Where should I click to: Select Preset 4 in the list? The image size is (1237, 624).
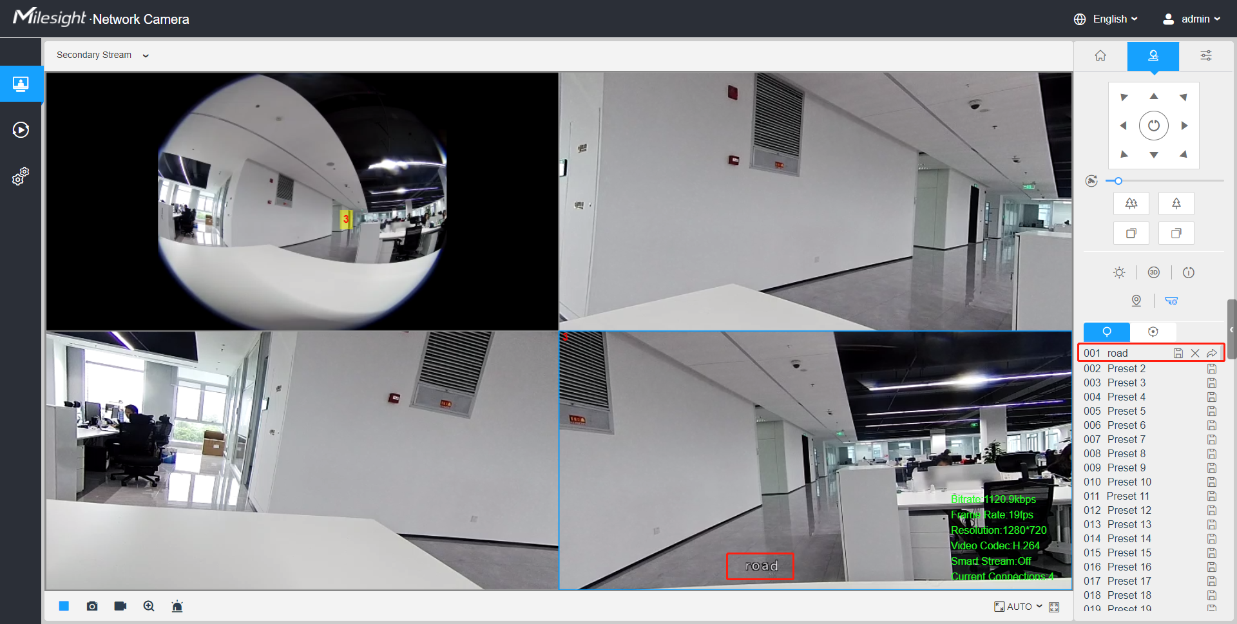tap(1151, 397)
